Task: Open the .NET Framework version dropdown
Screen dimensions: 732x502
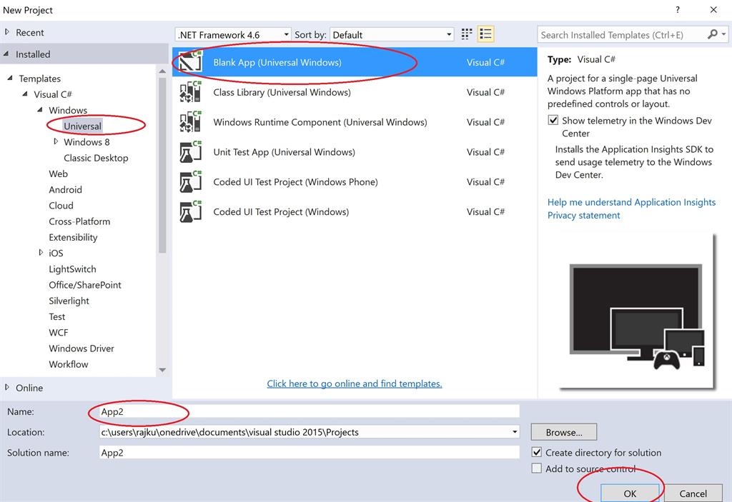Action: point(233,34)
